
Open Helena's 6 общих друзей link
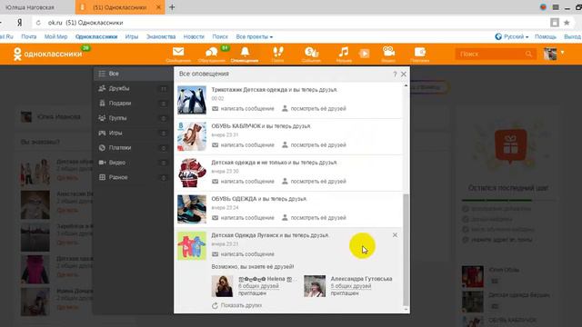[258, 286]
